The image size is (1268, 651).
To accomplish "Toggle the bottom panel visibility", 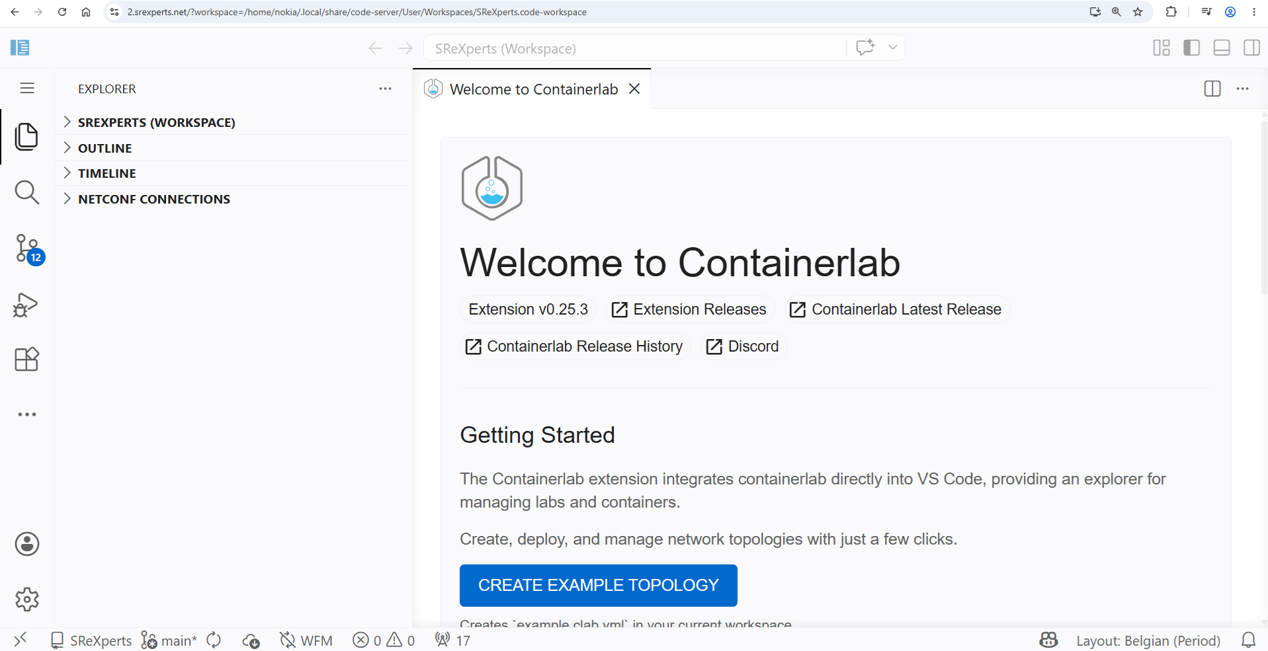I will [x=1222, y=48].
